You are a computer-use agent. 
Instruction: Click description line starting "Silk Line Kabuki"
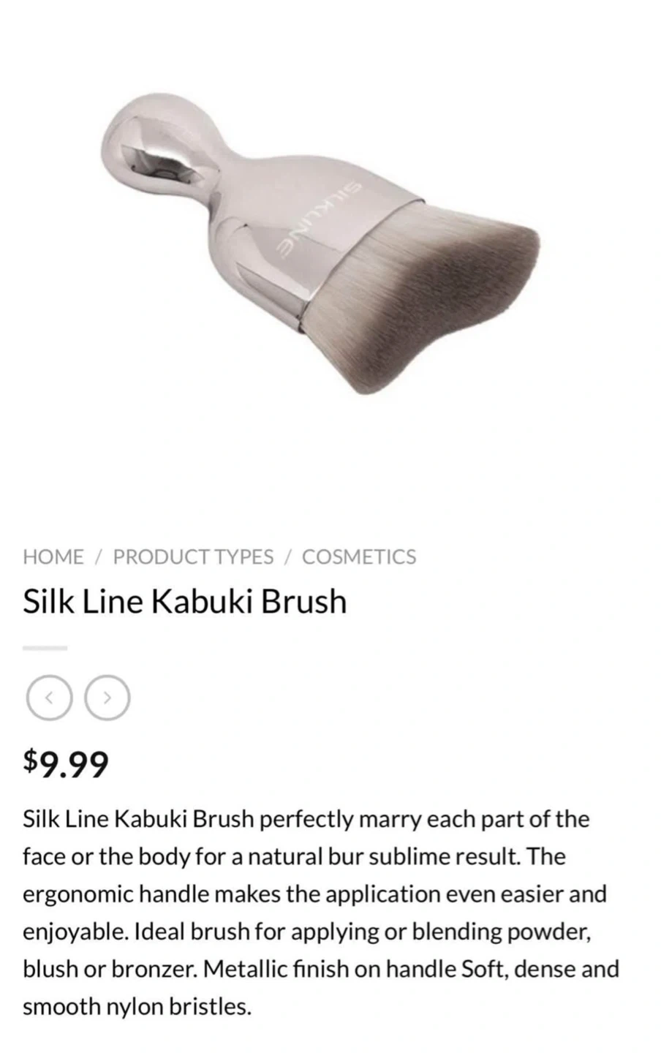[306, 819]
